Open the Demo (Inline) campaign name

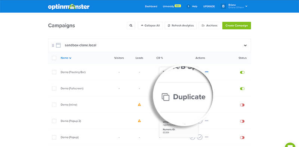point(69,105)
